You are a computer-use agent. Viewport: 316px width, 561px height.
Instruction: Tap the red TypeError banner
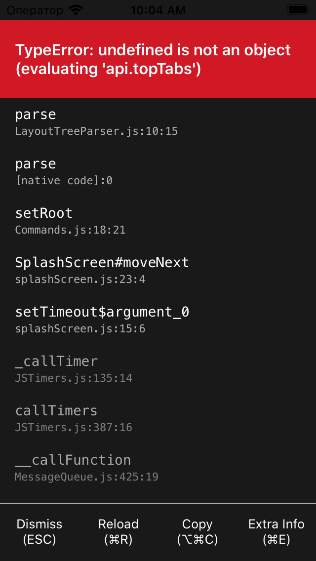[158, 59]
